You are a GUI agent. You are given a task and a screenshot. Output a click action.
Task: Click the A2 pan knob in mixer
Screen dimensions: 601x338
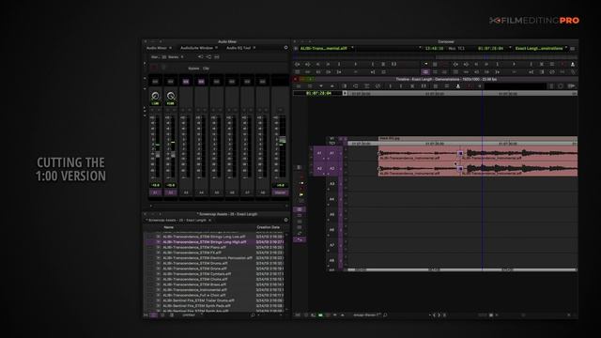coord(171,96)
